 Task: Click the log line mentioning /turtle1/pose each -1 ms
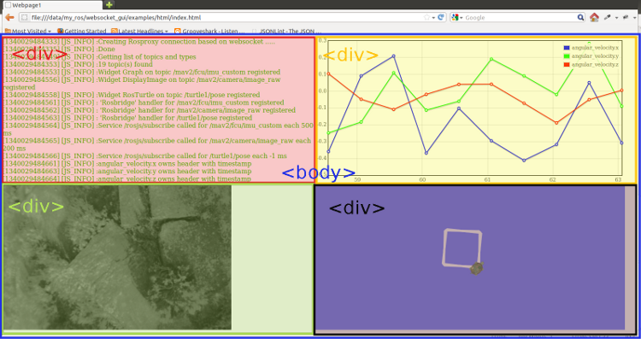tap(145, 156)
